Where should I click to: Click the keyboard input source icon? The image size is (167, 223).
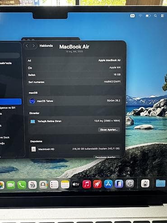[132, 16]
